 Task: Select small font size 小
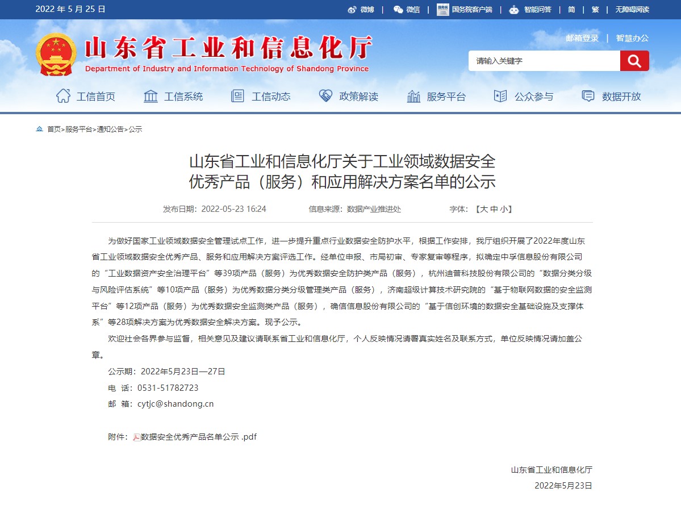point(504,209)
